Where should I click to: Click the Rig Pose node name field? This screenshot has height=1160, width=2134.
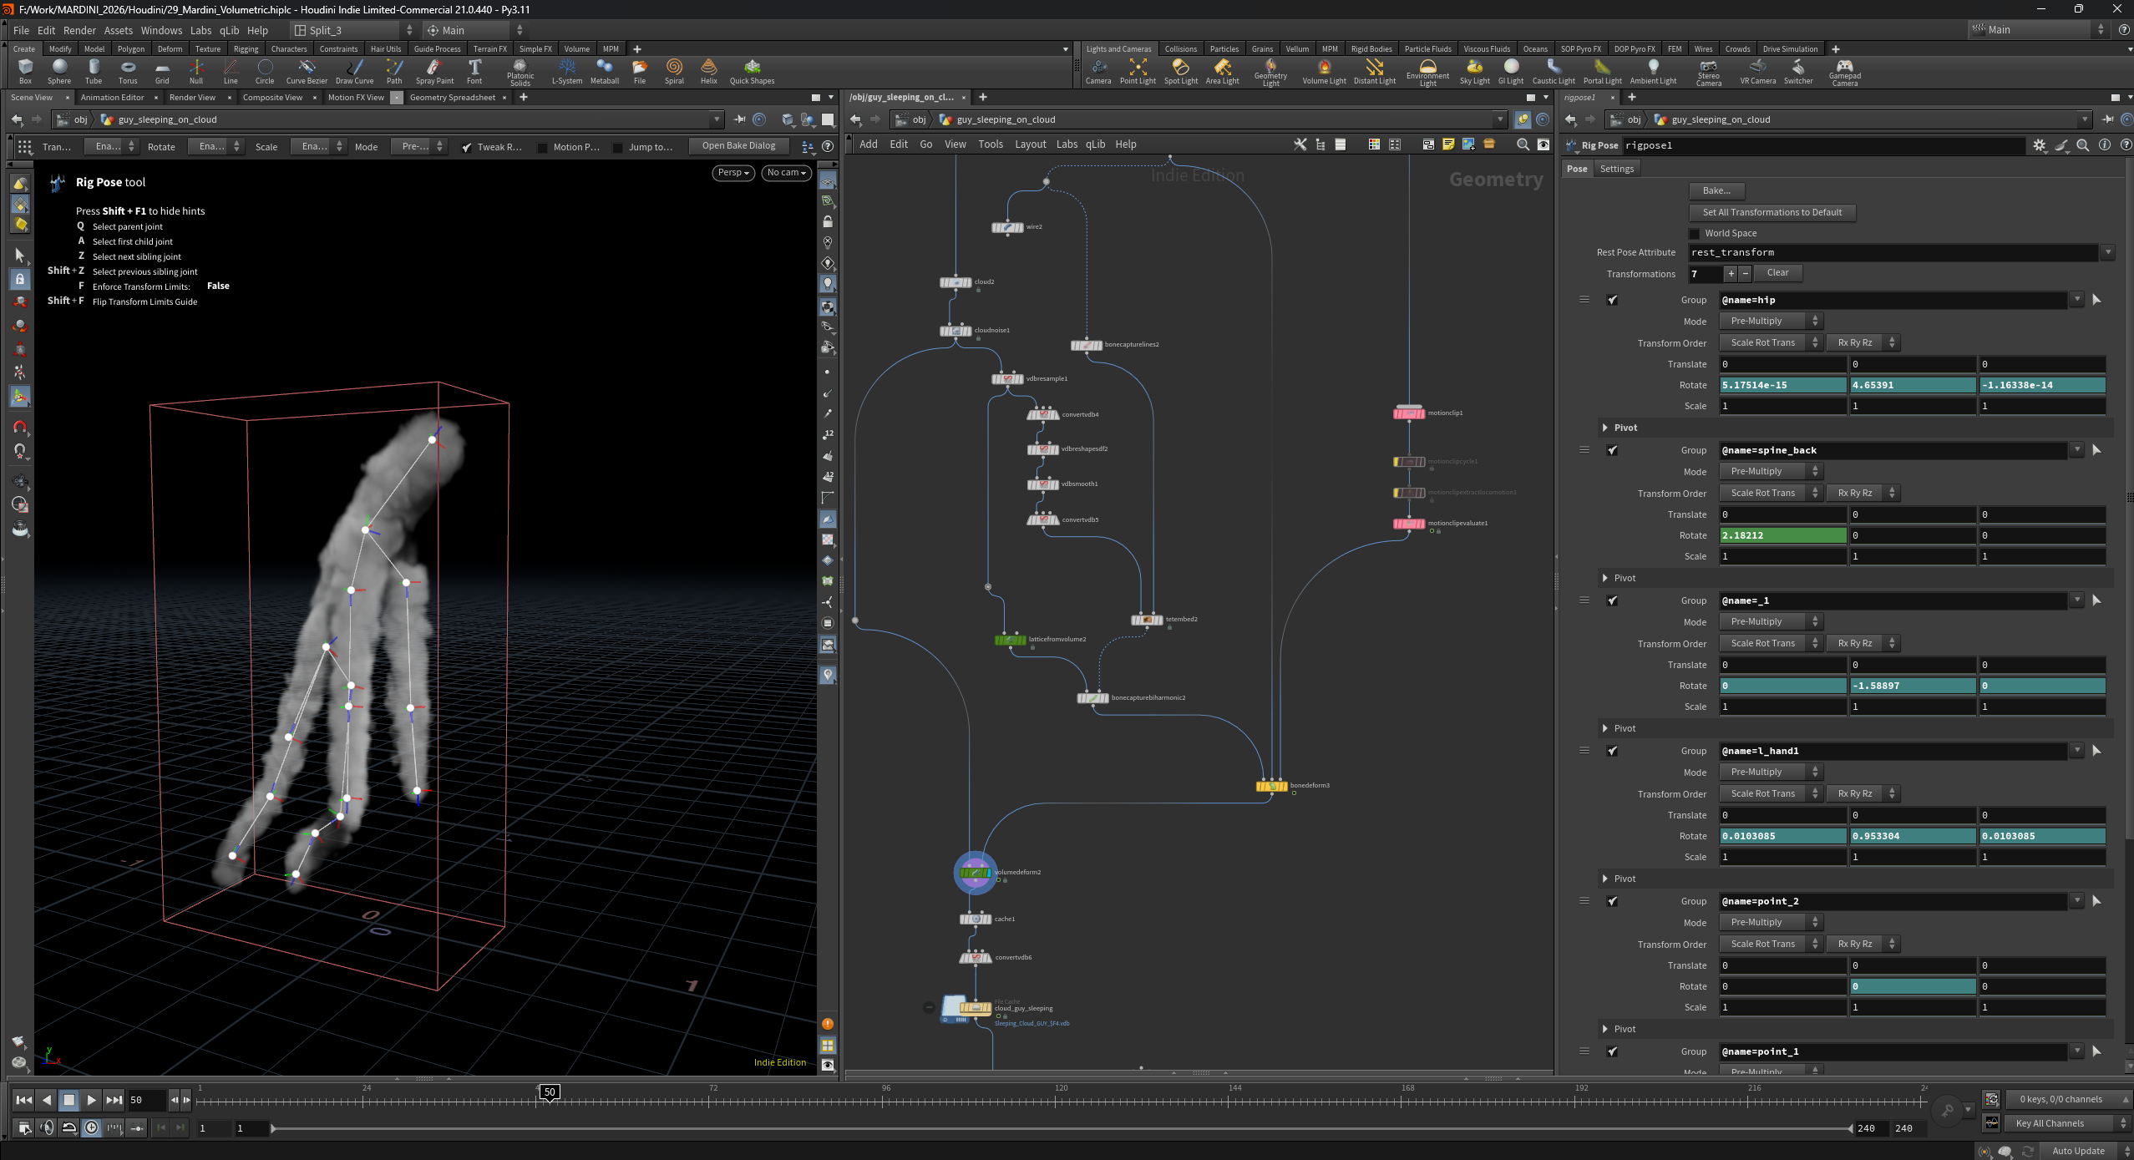pos(1824,145)
